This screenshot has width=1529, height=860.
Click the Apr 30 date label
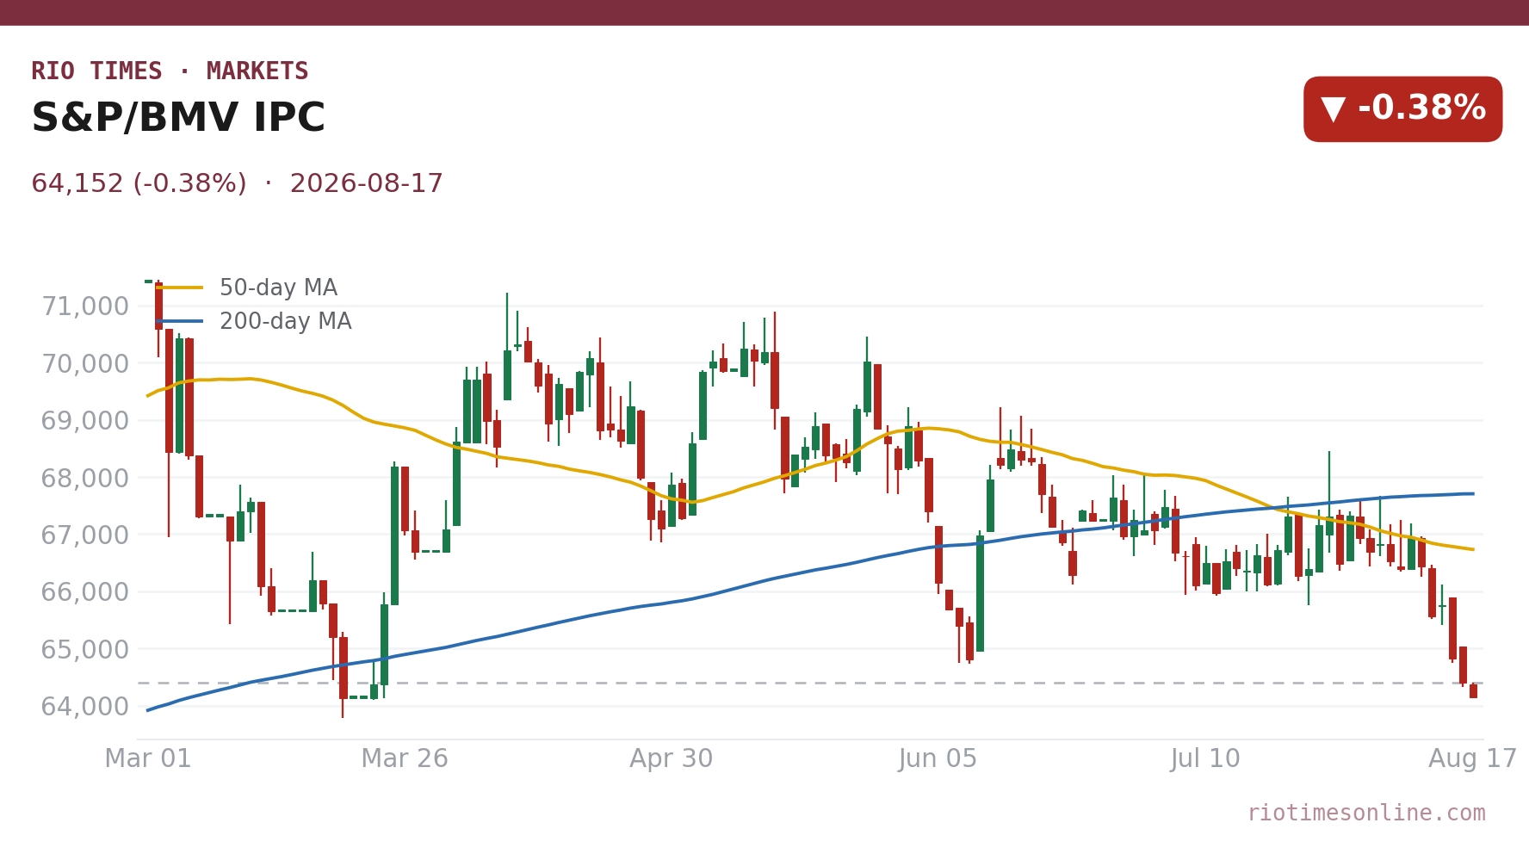tap(672, 759)
